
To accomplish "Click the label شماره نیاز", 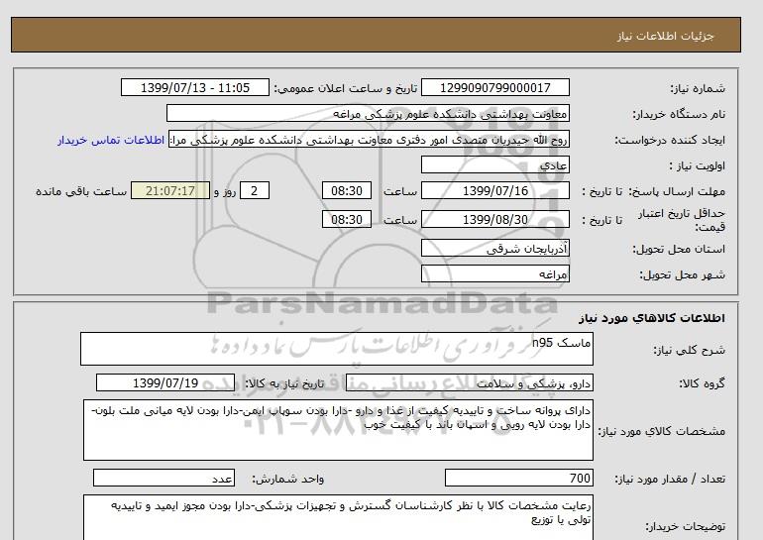I will coord(698,88).
